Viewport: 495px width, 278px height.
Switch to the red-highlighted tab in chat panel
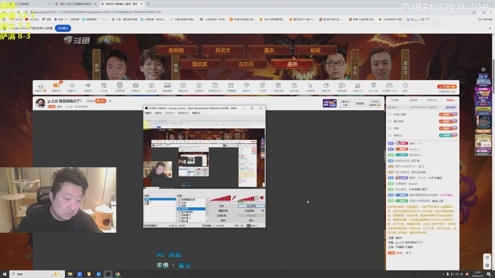450,100
